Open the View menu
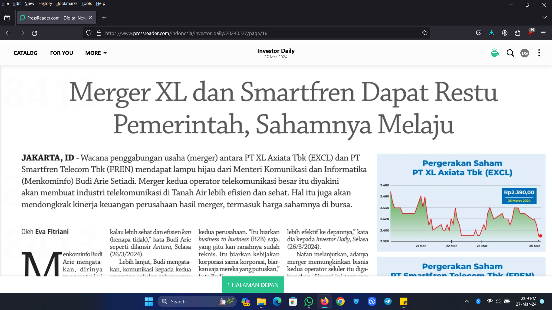This screenshot has height=310, width=552. (29, 3)
